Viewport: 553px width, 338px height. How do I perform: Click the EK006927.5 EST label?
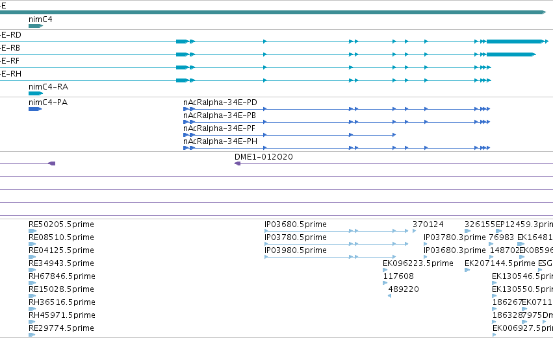[522, 328]
